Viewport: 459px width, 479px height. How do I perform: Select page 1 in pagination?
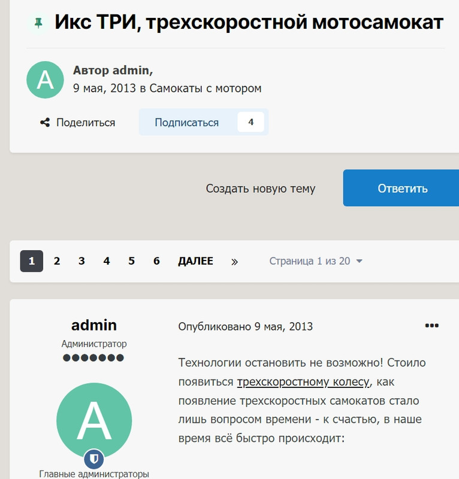pos(32,261)
